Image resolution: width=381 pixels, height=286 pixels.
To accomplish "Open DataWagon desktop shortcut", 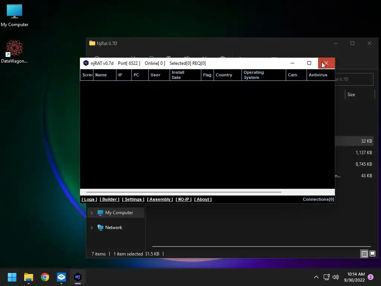I will click(15, 51).
